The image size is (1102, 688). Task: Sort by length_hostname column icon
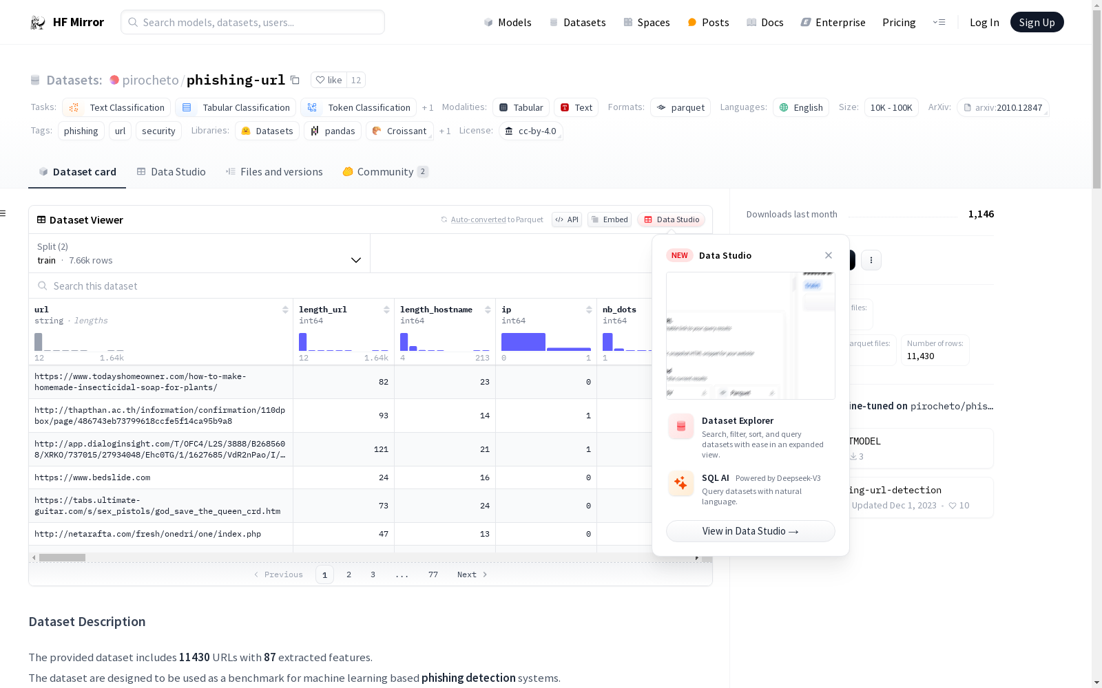488,310
